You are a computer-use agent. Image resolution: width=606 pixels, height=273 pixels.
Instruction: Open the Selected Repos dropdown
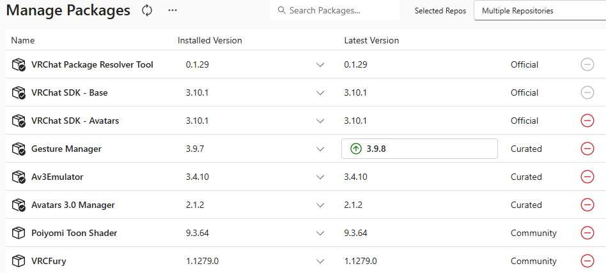coord(539,11)
